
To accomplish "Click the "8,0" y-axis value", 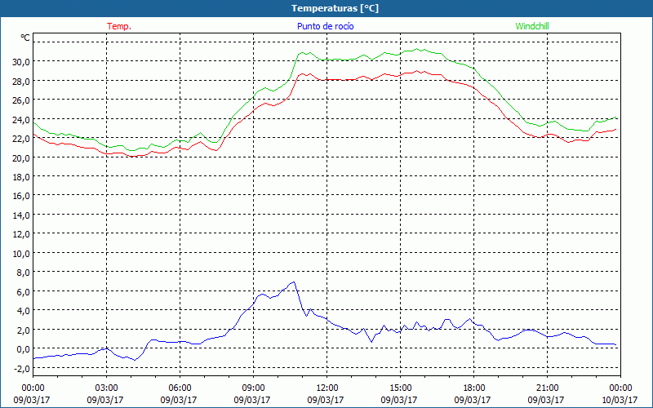I will pyautogui.click(x=23, y=273).
